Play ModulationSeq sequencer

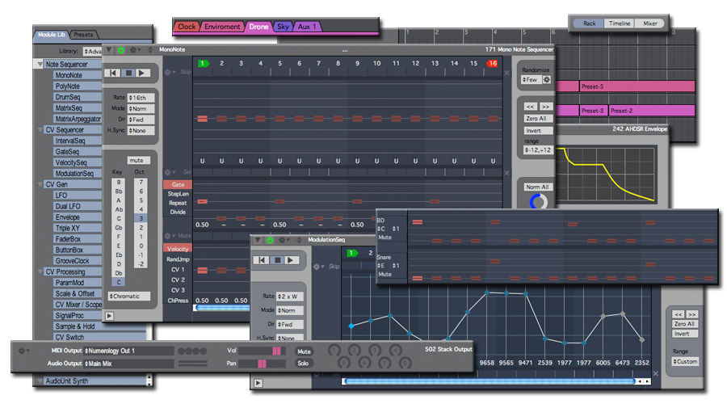click(291, 260)
